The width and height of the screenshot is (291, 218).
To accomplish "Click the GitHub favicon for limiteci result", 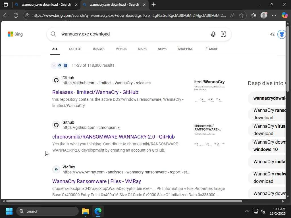I will 56,80.
